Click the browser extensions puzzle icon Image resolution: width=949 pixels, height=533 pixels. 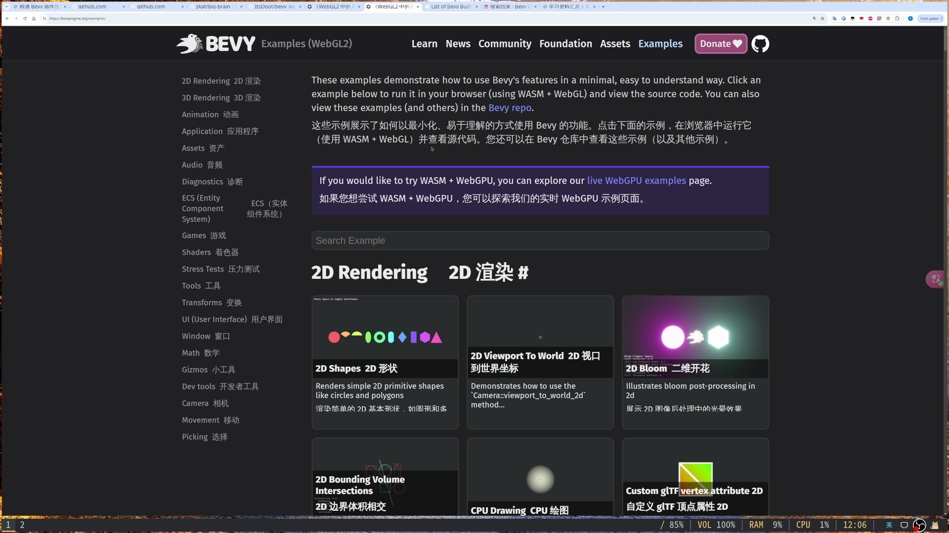coord(897,18)
